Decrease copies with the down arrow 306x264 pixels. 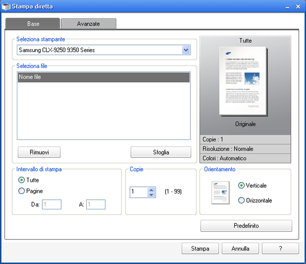[151, 195]
